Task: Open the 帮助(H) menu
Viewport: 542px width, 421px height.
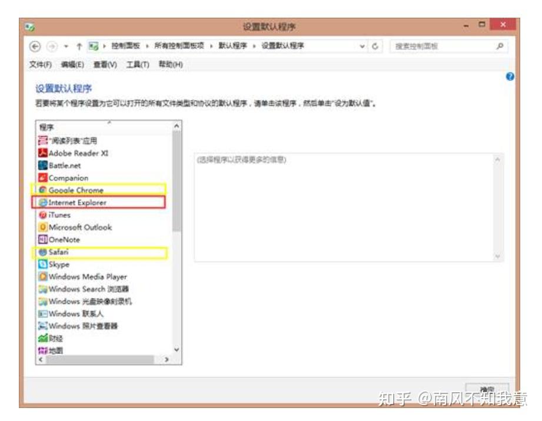Action: point(171,64)
